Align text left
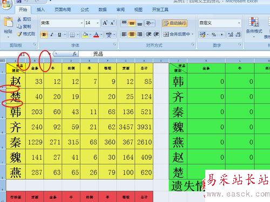 [124, 34]
